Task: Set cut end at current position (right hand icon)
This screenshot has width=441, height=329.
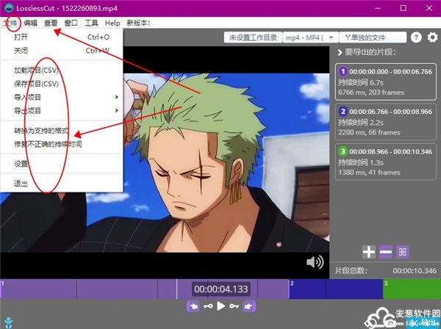Action: click(x=248, y=306)
